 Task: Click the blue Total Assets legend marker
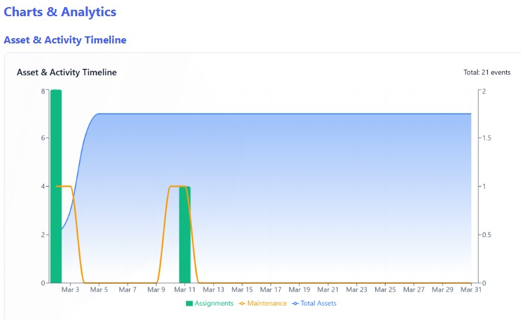[x=295, y=303]
